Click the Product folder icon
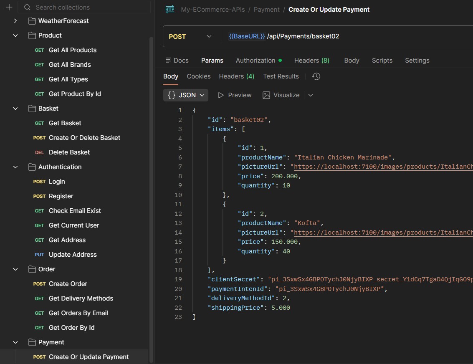This screenshot has height=364, width=473. click(32, 35)
